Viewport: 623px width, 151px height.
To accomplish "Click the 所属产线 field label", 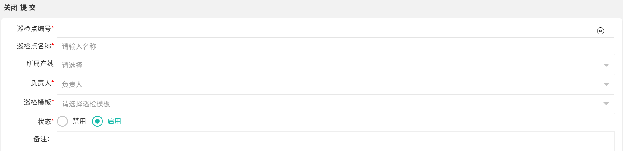I will coord(40,64).
